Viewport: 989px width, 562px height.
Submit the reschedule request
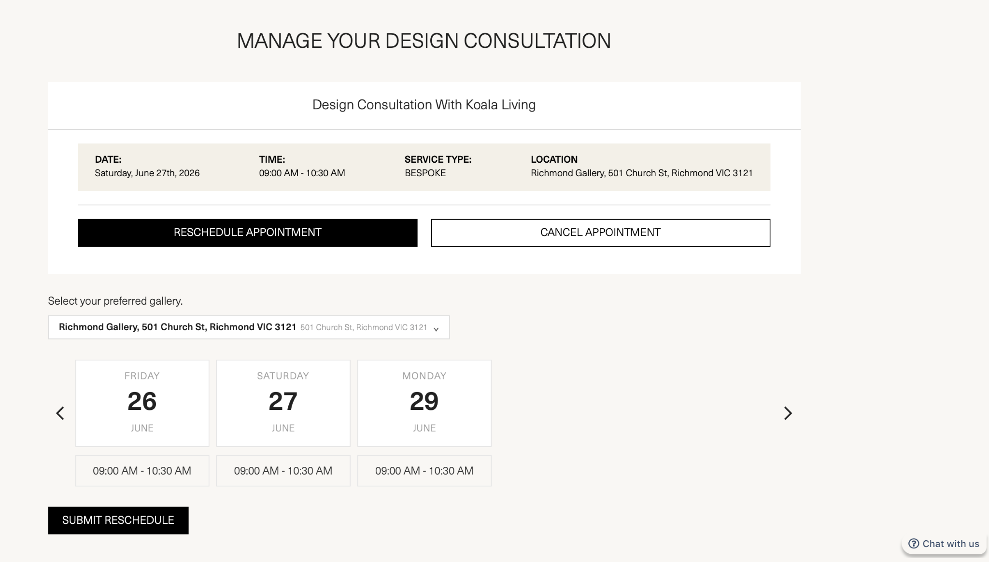(118, 520)
